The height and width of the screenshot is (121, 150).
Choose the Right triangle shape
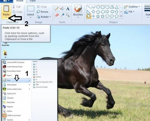pyautogui.click(x=89, y=12)
